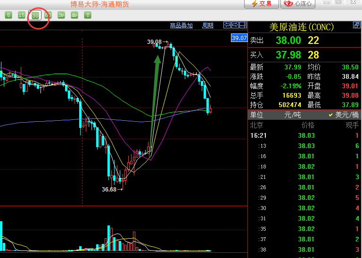Choose the 2hr timeframe button
Viewport: 362px width, 258px height.
pyautogui.click(x=61, y=15)
